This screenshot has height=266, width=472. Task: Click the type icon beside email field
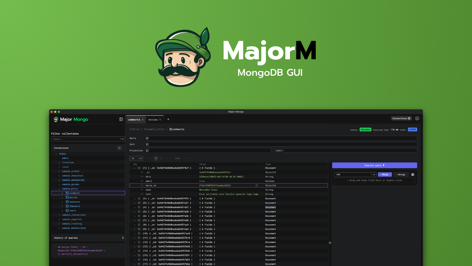pyautogui.click(x=142, y=181)
